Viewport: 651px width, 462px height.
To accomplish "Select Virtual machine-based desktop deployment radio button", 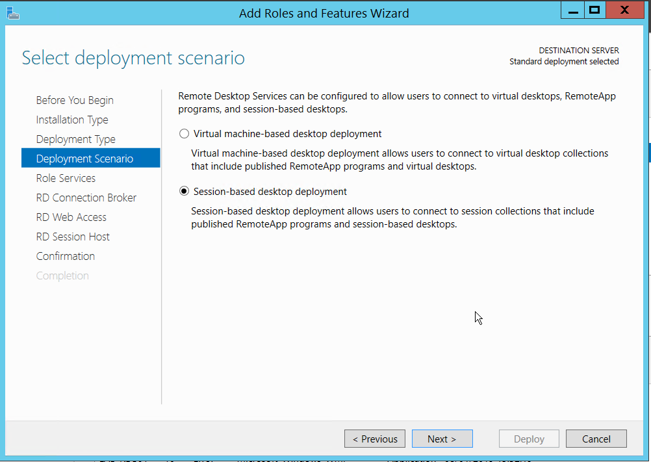I will (x=184, y=134).
